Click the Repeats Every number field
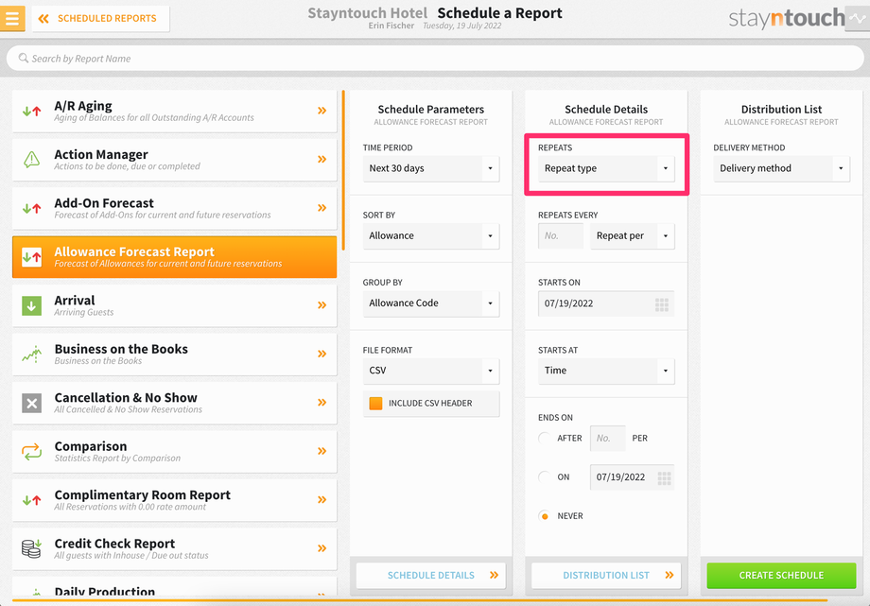This screenshot has width=870, height=606. pyautogui.click(x=561, y=235)
